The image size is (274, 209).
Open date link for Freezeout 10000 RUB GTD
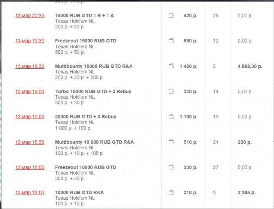(30, 167)
